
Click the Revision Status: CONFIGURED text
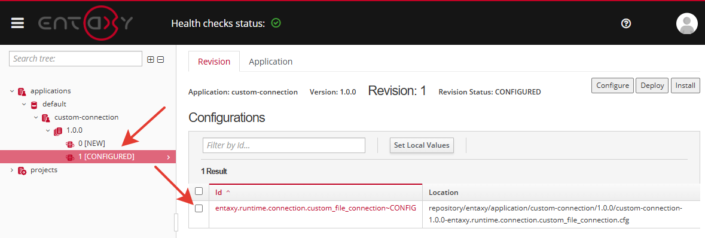coord(490,91)
